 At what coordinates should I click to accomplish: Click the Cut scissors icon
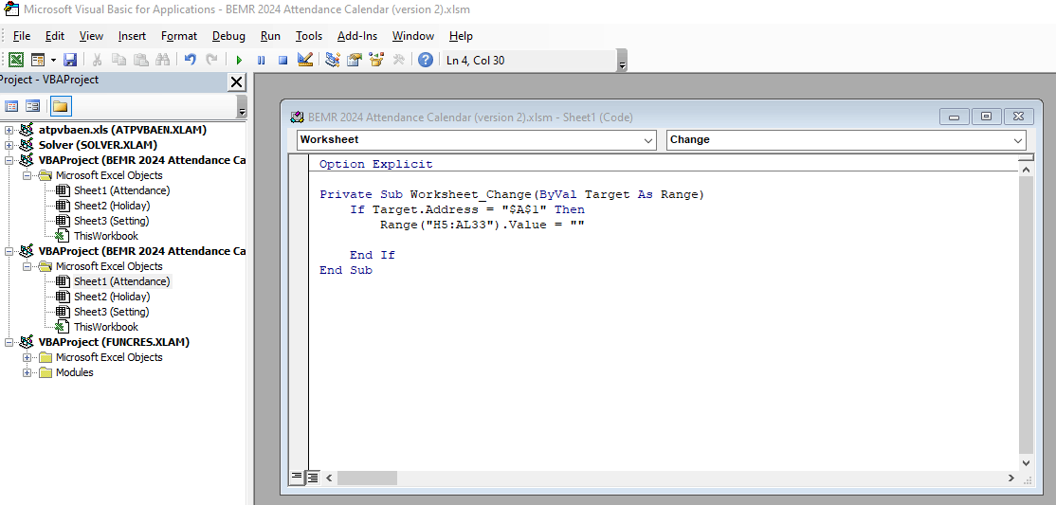[x=97, y=60]
